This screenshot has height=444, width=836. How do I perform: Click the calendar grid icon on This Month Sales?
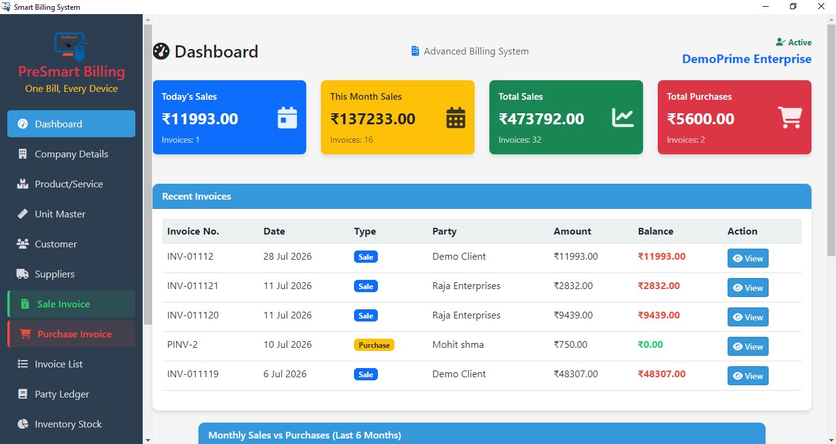click(x=456, y=117)
